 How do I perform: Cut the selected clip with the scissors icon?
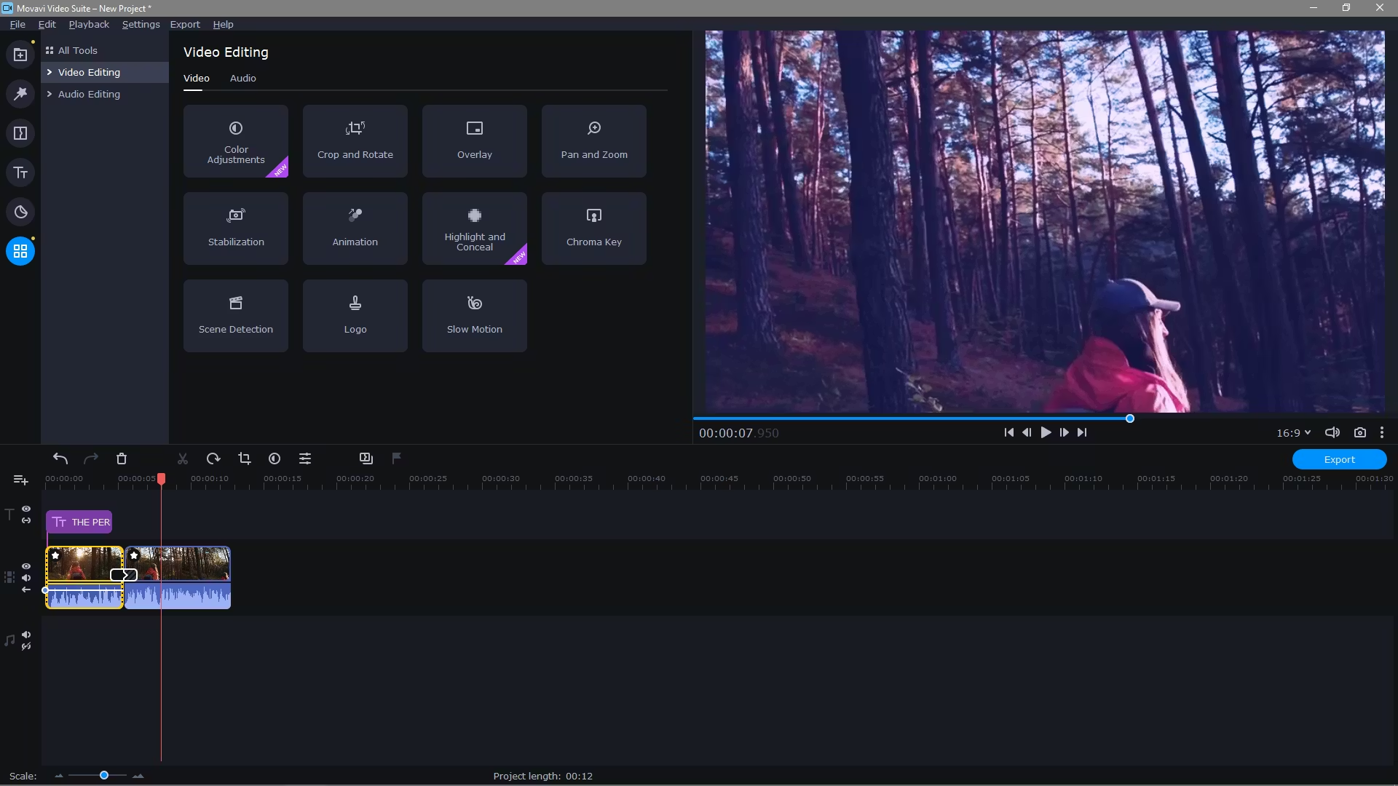click(182, 458)
